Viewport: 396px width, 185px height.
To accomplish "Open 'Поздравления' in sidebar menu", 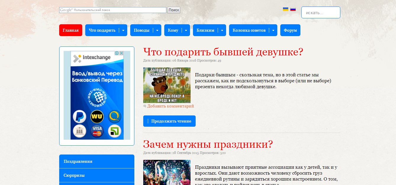I will pyautogui.click(x=97, y=161).
